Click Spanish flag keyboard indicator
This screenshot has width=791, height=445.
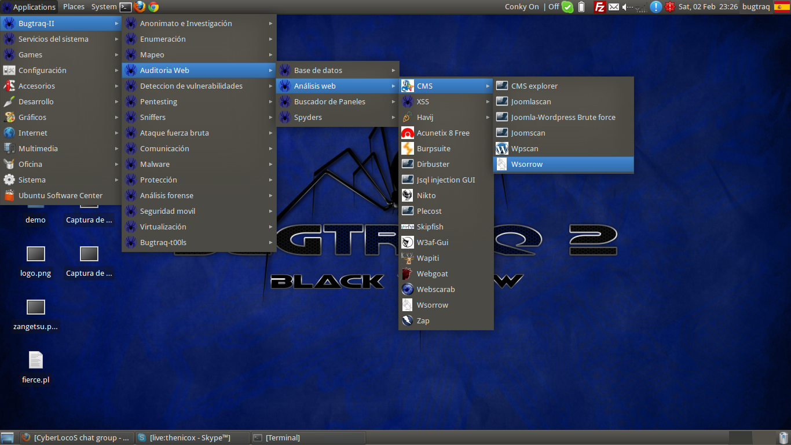click(781, 7)
